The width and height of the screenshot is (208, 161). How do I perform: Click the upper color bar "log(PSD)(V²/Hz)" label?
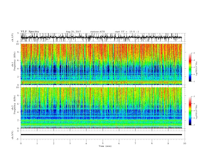[x=197, y=69]
